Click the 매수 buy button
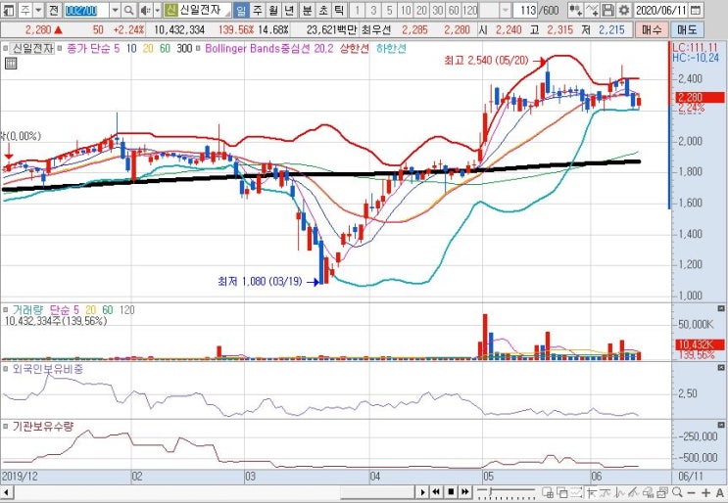 [x=652, y=29]
